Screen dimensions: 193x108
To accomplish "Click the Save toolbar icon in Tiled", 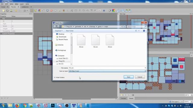I will click(11, 11).
